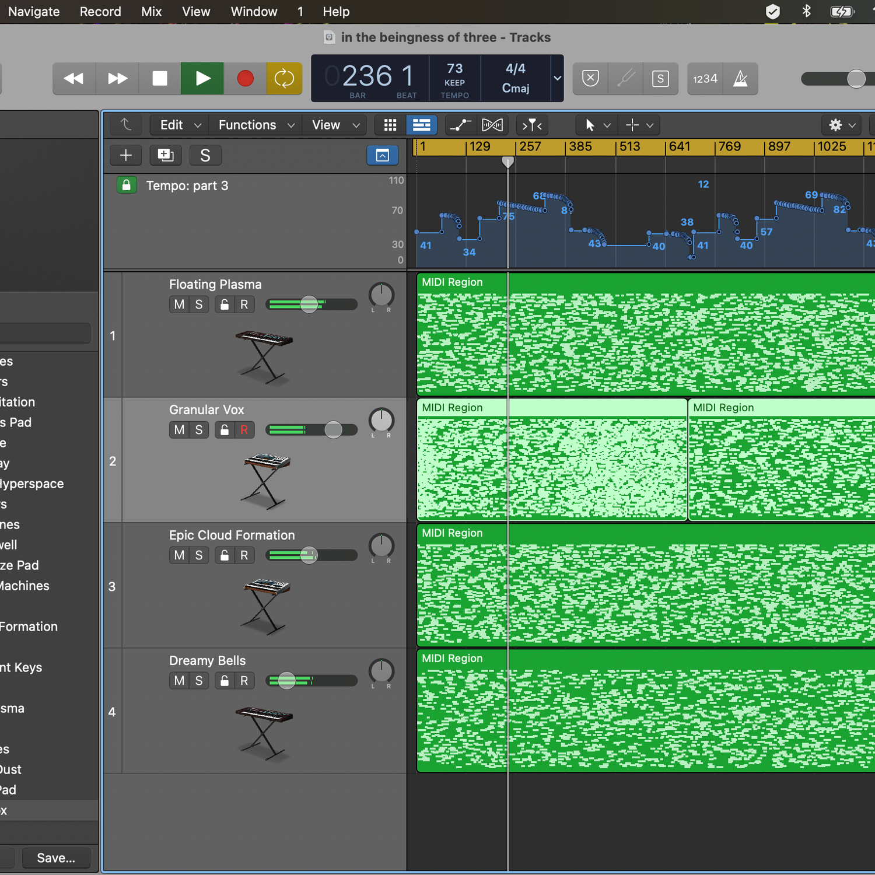Enable the Count-in 1234 button
Viewport: 875px width, 875px height.
(705, 78)
